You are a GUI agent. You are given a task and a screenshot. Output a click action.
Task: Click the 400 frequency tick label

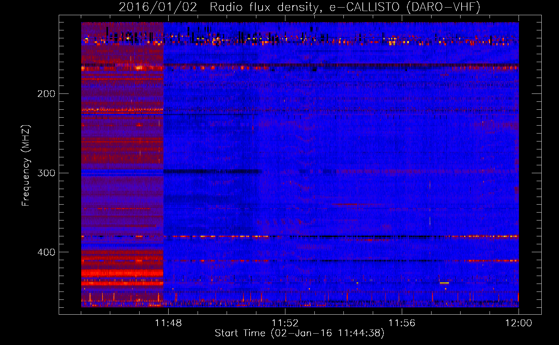click(x=46, y=252)
